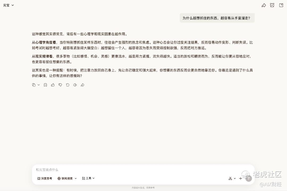Open the scheduled task clock icon in header

pyautogui.click(x=272, y=5)
